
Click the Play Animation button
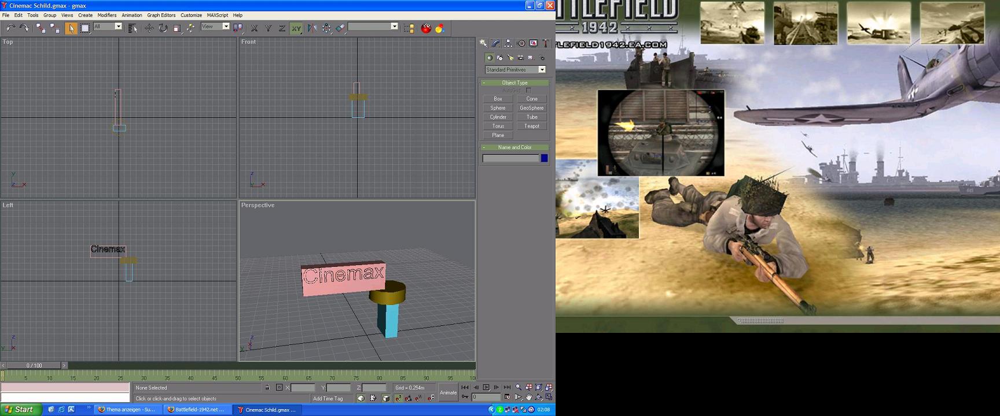[x=486, y=387]
